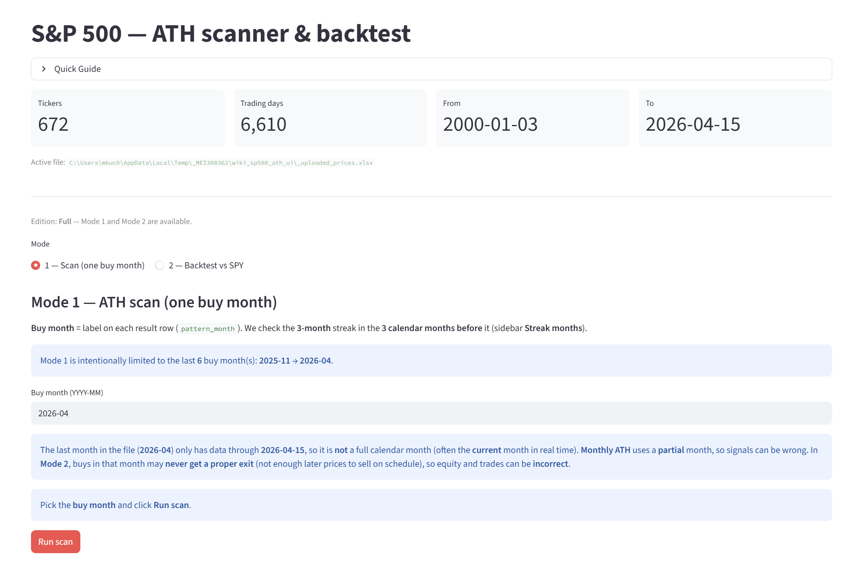Click the 'Pick the buy month' hint box
This screenshot has width=867, height=565.
431,505
